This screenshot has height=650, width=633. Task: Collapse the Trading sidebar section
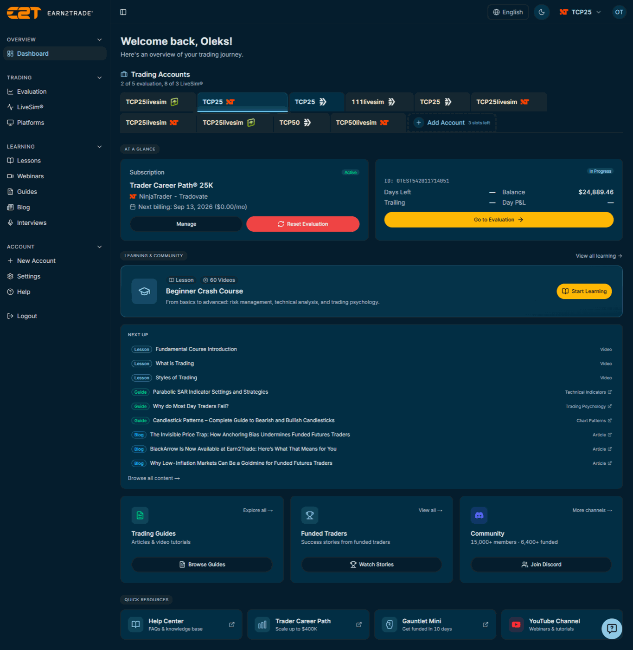pos(54,78)
